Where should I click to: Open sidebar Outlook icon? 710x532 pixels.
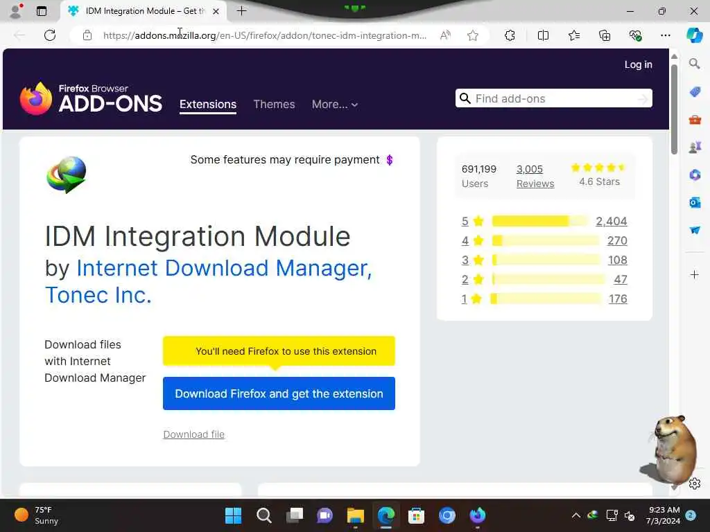tap(695, 202)
